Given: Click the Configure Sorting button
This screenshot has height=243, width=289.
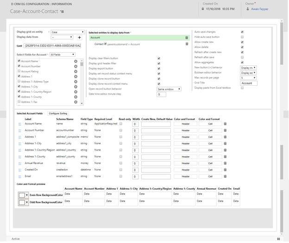Looking at the screenshot, I should point(58,114).
